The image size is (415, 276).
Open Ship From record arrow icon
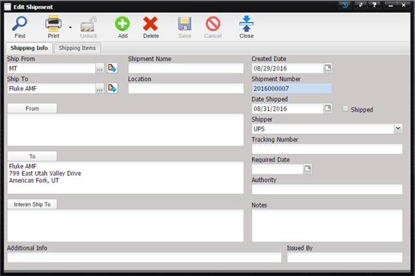[112, 68]
